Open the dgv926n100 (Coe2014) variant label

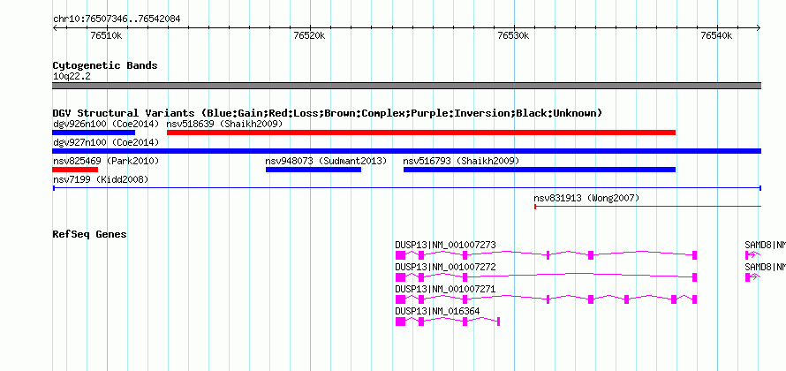click(106, 124)
